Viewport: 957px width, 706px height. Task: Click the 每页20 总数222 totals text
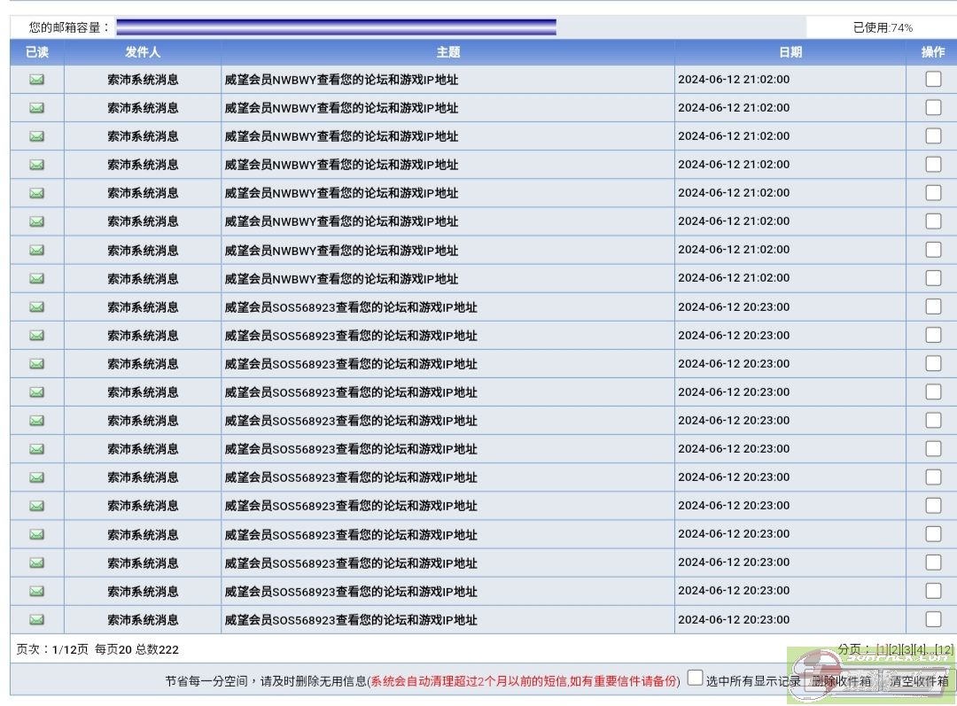tap(136, 649)
